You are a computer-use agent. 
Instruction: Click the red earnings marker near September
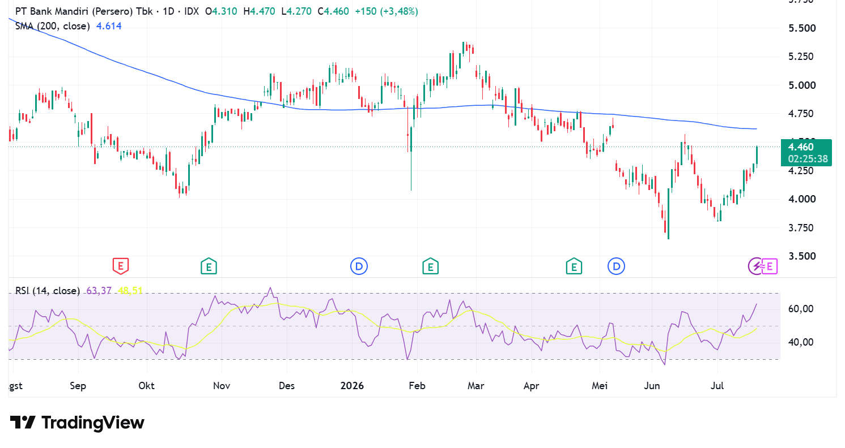pyautogui.click(x=120, y=265)
